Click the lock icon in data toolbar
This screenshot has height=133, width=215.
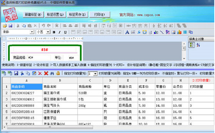(58, 73)
